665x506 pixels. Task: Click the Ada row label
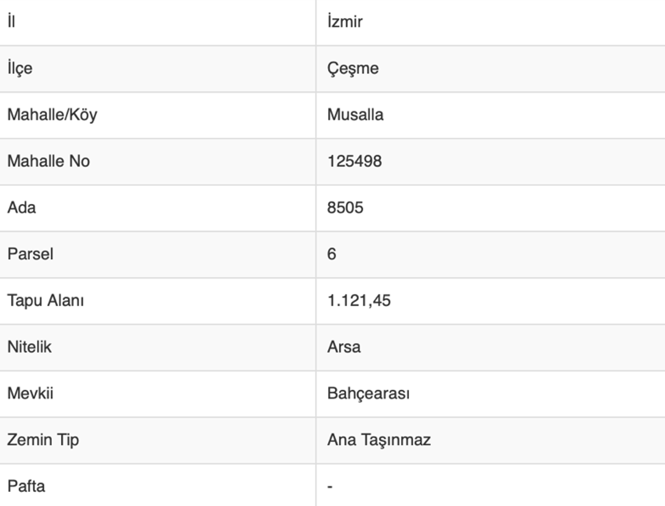tap(21, 208)
